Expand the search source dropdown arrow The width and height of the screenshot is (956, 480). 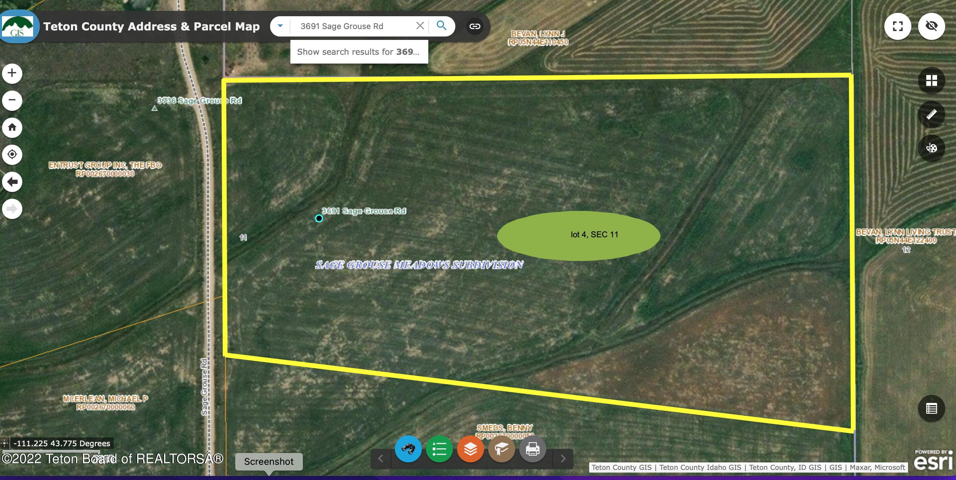point(280,26)
